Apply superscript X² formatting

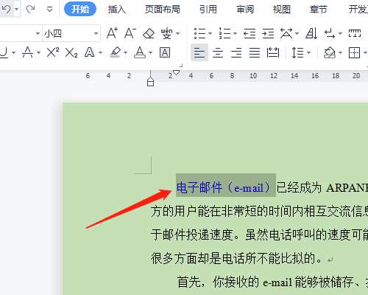pos(53,52)
